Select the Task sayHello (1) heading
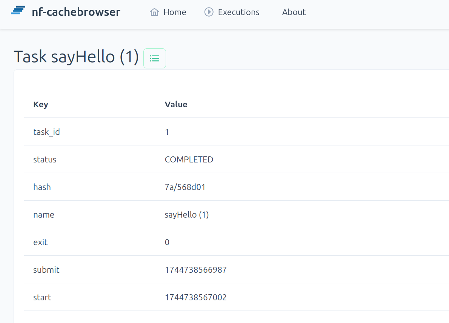449x323 pixels. click(76, 56)
